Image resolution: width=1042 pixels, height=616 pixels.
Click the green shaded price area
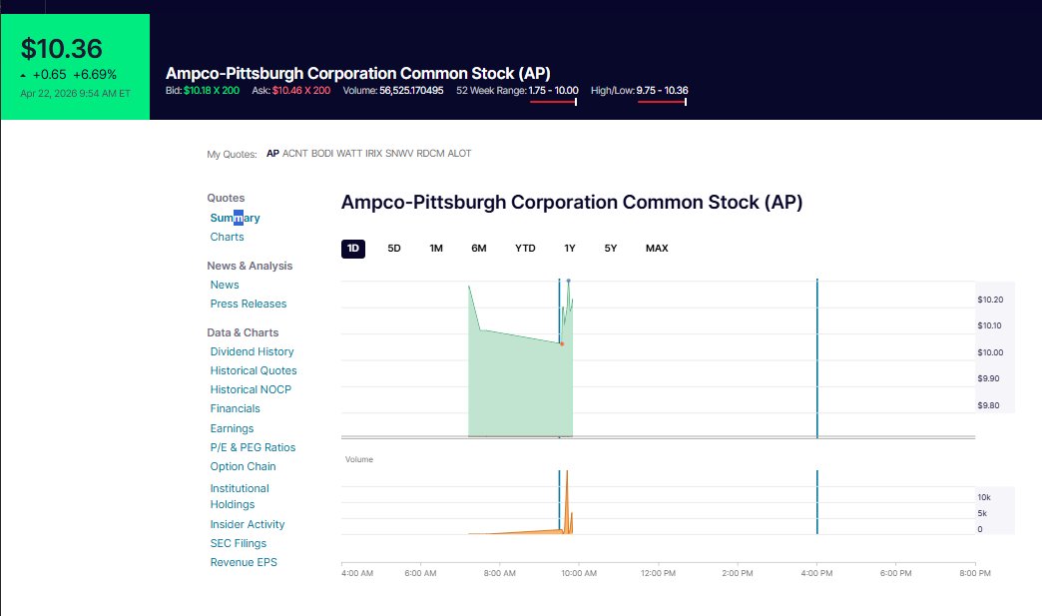518,385
